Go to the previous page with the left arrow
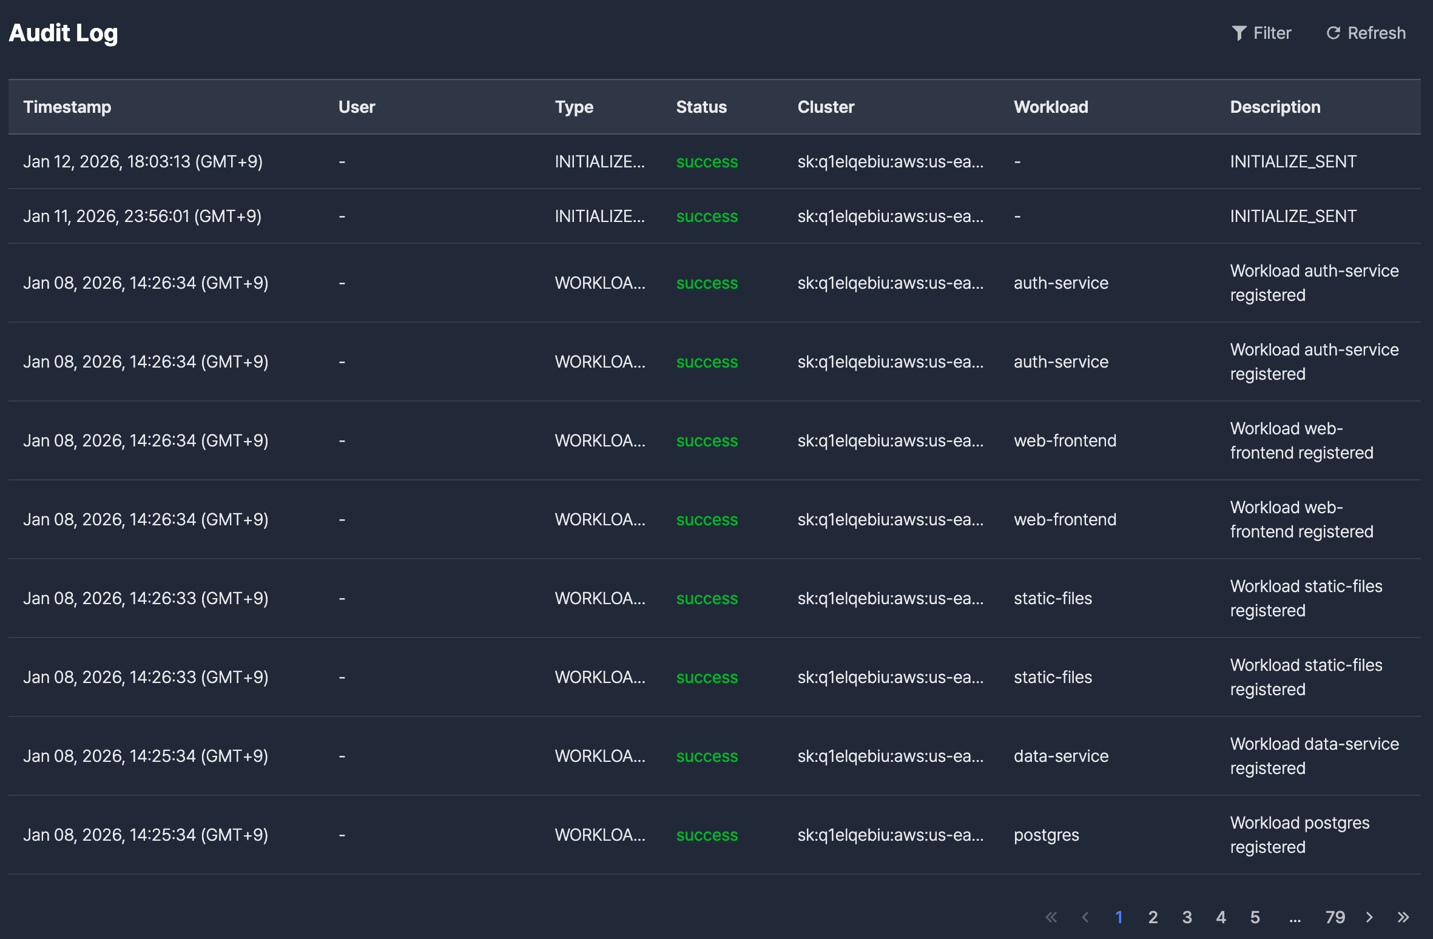Image resolution: width=1433 pixels, height=939 pixels. [x=1085, y=917]
